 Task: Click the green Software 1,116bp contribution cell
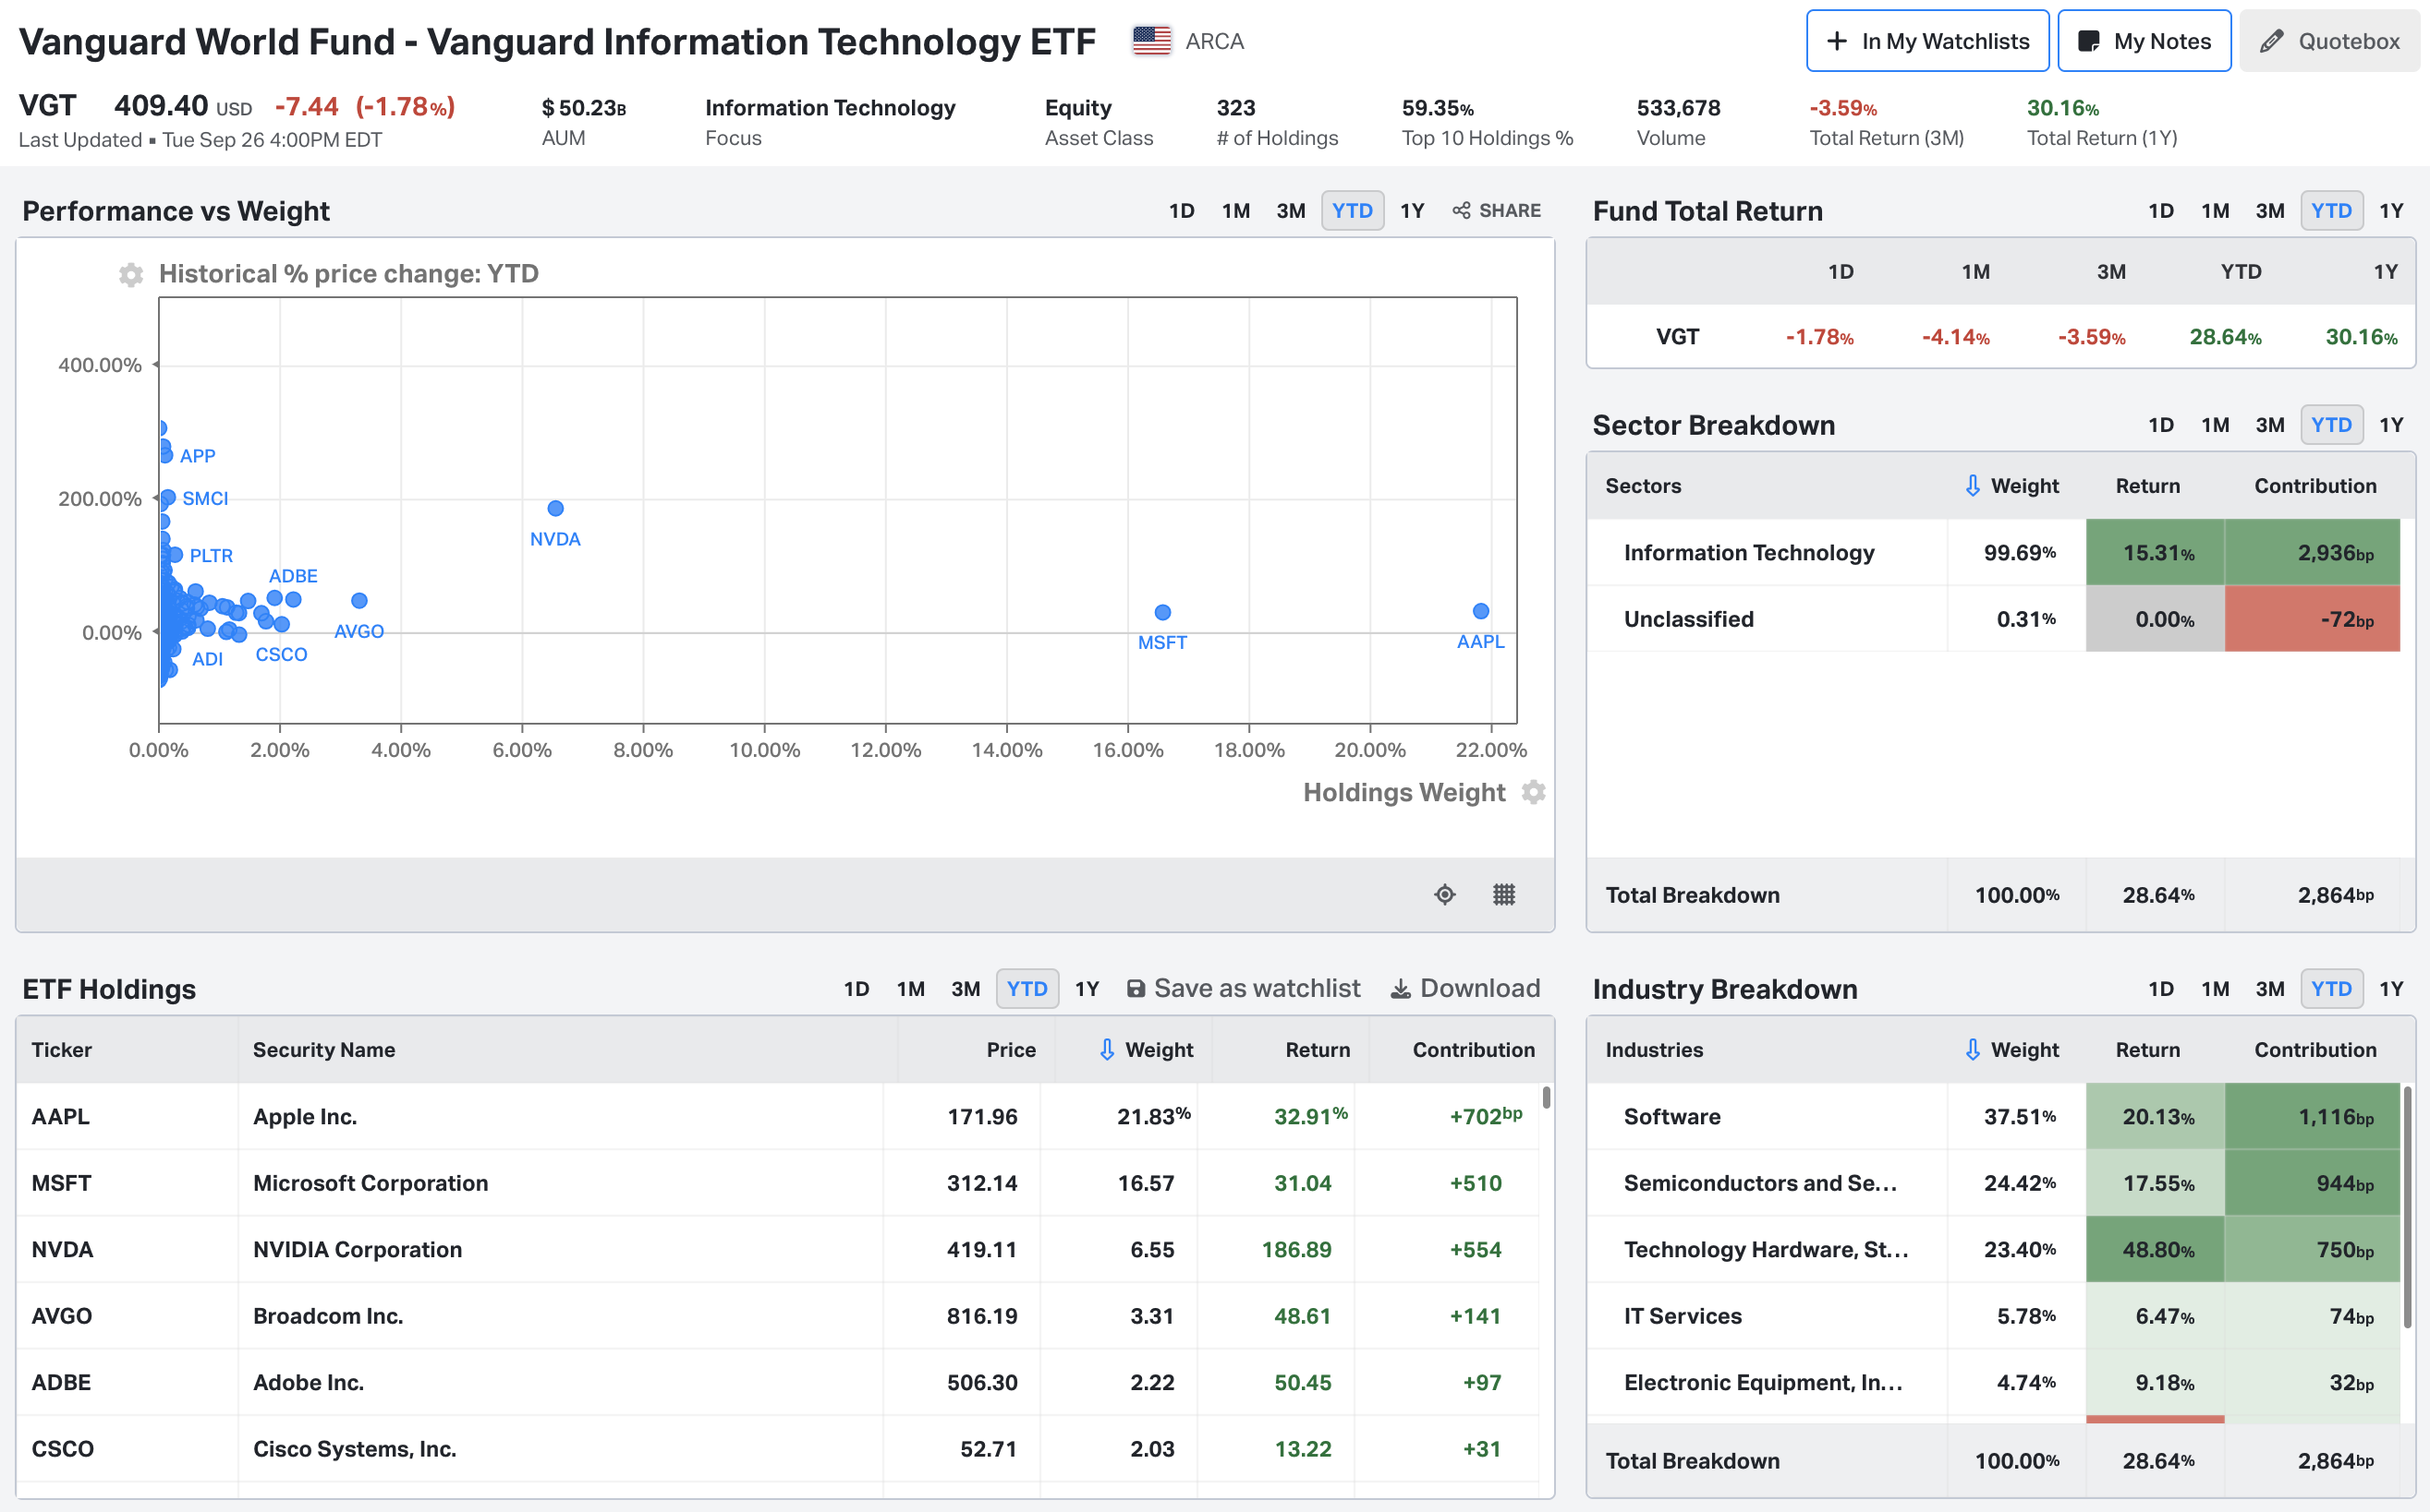(x=2312, y=1116)
